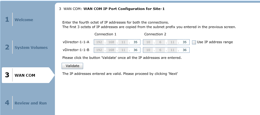
Task: Click step number 4 in the sidebar
Action: click(x=7, y=103)
